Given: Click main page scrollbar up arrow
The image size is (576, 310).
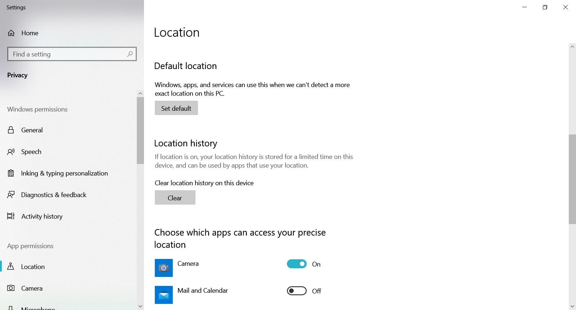Looking at the screenshot, I should 572,46.
